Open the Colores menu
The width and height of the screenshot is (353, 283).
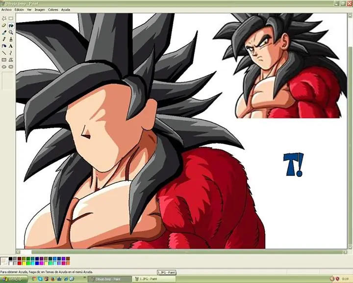pyautogui.click(x=53, y=10)
